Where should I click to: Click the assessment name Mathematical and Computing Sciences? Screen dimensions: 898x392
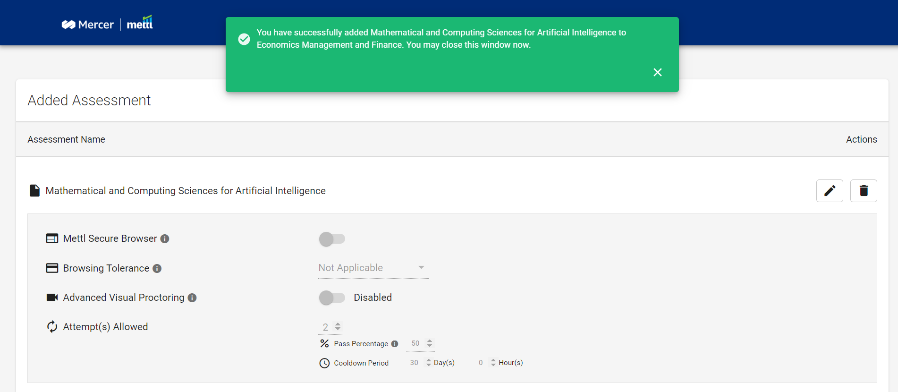tap(186, 191)
